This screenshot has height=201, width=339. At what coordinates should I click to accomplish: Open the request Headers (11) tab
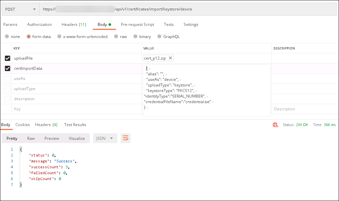coord(74,25)
